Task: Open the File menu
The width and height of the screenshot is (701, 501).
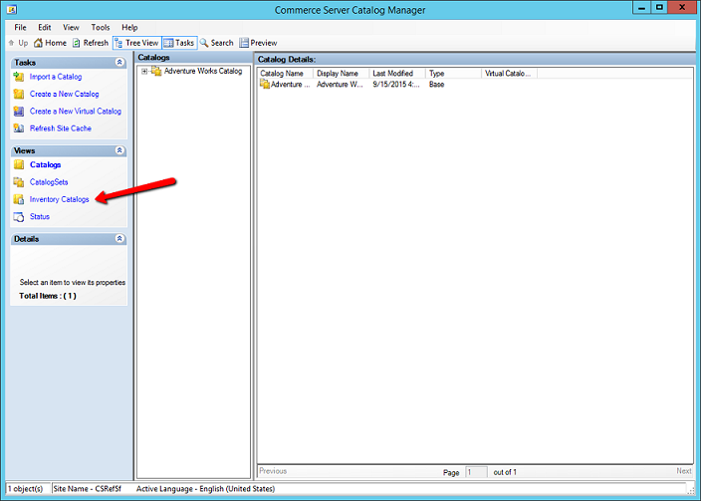Action: tap(21, 27)
